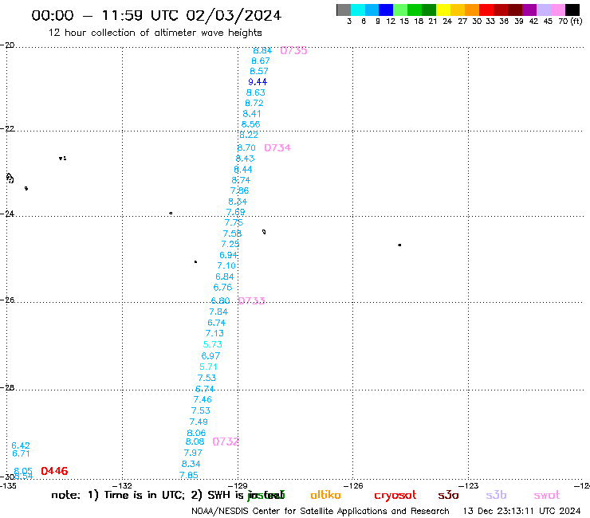The height and width of the screenshot is (518, 590).
Task: Select the cyan 5.71 wave height value
Action: (208, 367)
